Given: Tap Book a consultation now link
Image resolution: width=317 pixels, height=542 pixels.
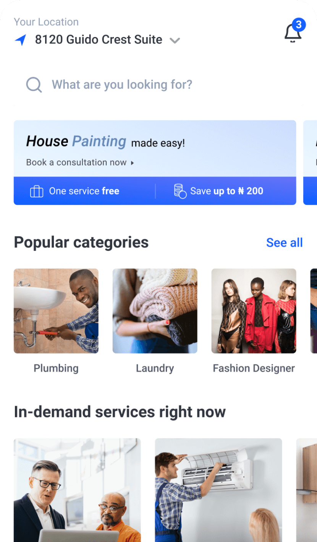Looking at the screenshot, I should (x=76, y=162).
